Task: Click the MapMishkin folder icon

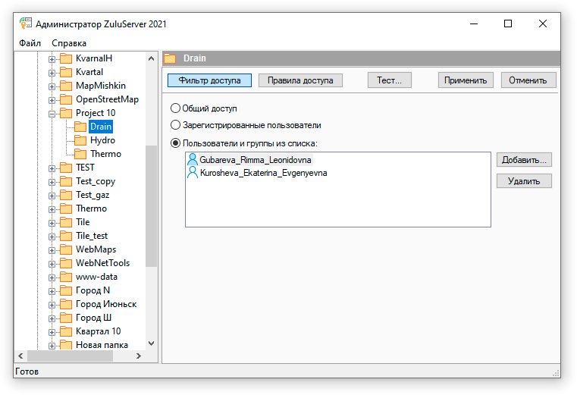Action: click(x=66, y=86)
